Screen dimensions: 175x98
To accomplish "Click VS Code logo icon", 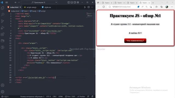I will (x=2, y=2).
